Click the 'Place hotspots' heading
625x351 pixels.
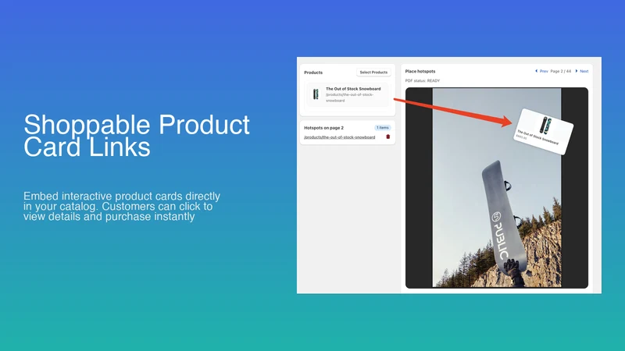pos(420,71)
